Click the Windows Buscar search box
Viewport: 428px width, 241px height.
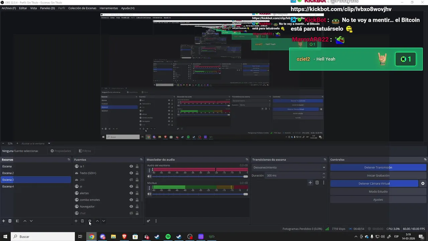[x=43, y=237]
